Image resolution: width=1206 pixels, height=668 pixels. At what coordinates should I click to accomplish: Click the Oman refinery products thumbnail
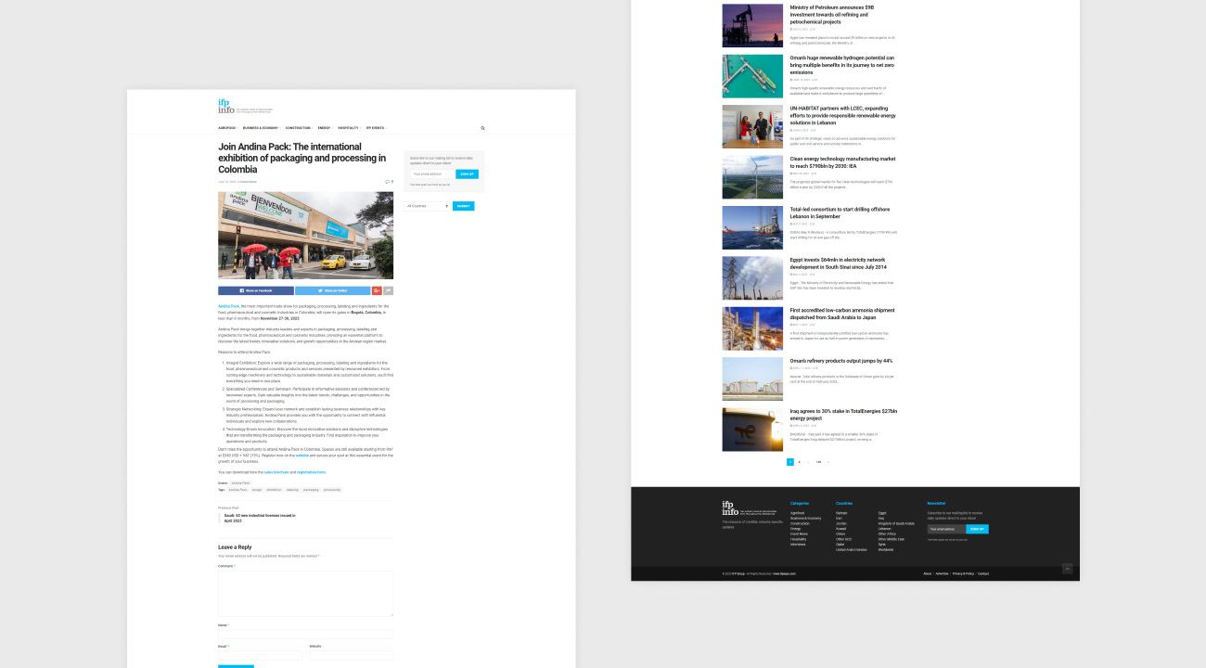pyautogui.click(x=752, y=379)
